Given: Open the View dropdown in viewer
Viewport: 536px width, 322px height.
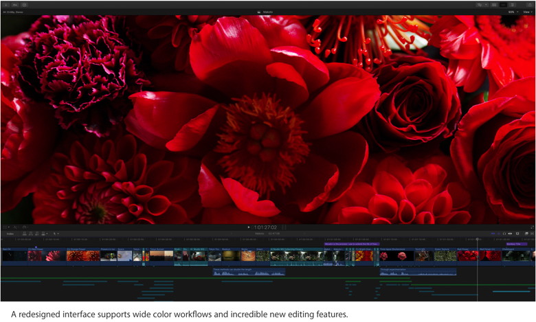Looking at the screenshot, I should click(529, 12).
